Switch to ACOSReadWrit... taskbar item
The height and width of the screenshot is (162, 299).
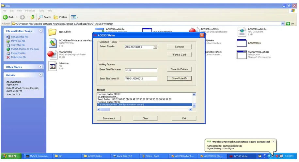tap(183, 156)
